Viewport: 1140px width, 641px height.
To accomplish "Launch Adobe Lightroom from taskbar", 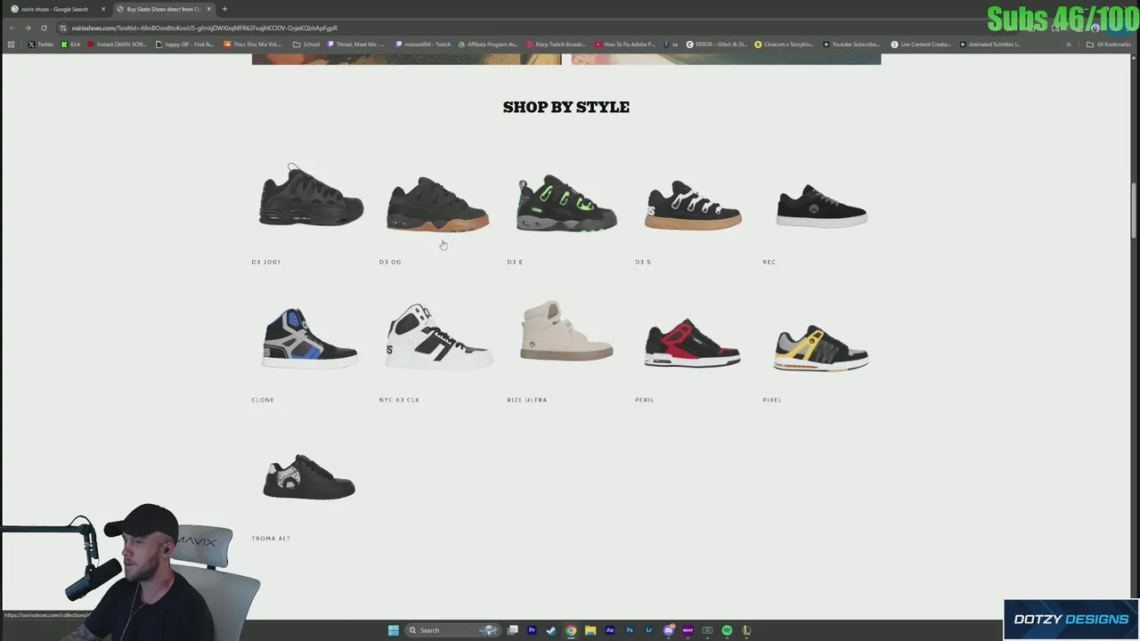I will pos(649,630).
